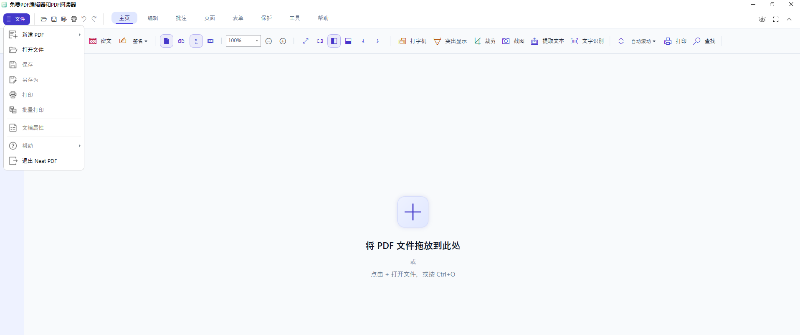The image size is (800, 335).
Task: Click the print icon in quick access bar
Action: coord(74,19)
